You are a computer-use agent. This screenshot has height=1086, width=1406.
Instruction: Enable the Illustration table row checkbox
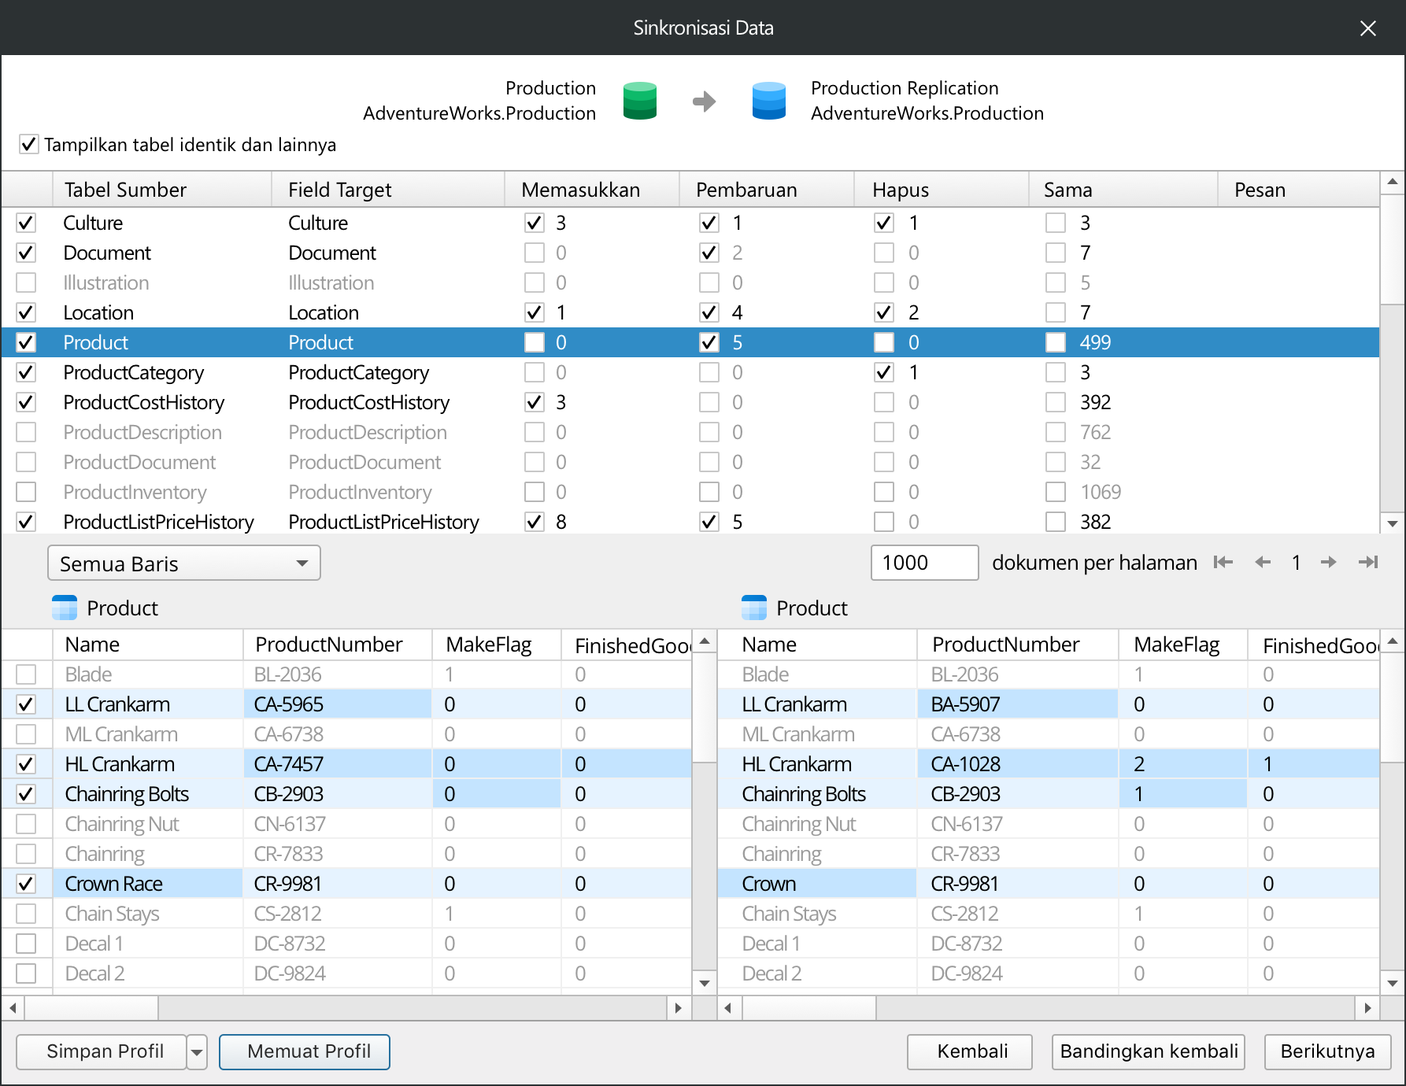[26, 283]
